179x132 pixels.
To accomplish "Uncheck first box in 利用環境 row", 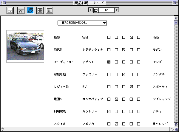I will coord(109,111).
